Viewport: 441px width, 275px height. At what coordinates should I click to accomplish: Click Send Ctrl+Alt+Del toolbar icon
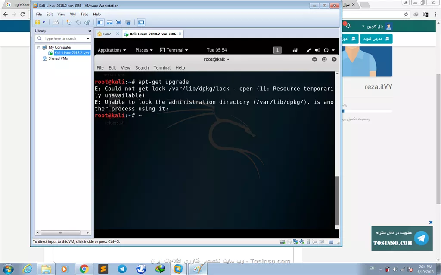coord(56,22)
